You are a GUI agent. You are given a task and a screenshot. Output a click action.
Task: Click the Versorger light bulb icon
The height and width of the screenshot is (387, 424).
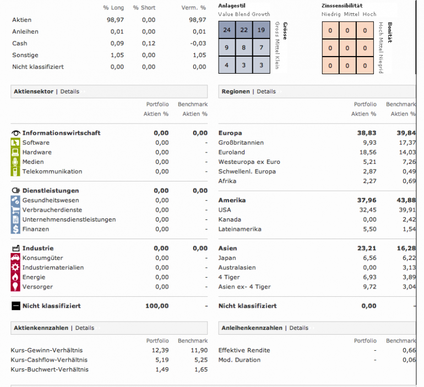(15, 286)
